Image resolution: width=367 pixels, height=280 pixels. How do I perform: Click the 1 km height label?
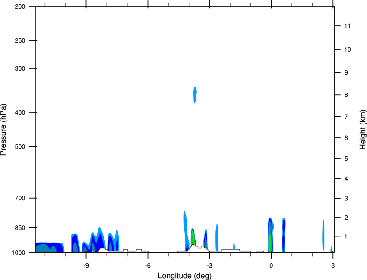(346, 236)
